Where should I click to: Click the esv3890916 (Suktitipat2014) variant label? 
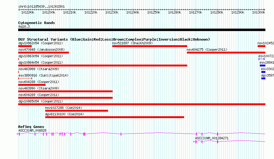[x=43, y=75]
